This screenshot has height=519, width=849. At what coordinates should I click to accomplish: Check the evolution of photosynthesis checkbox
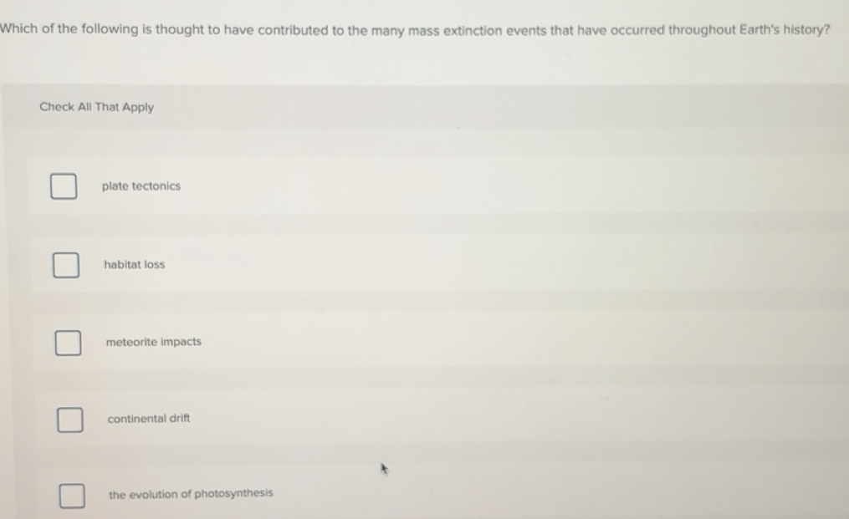(72, 496)
